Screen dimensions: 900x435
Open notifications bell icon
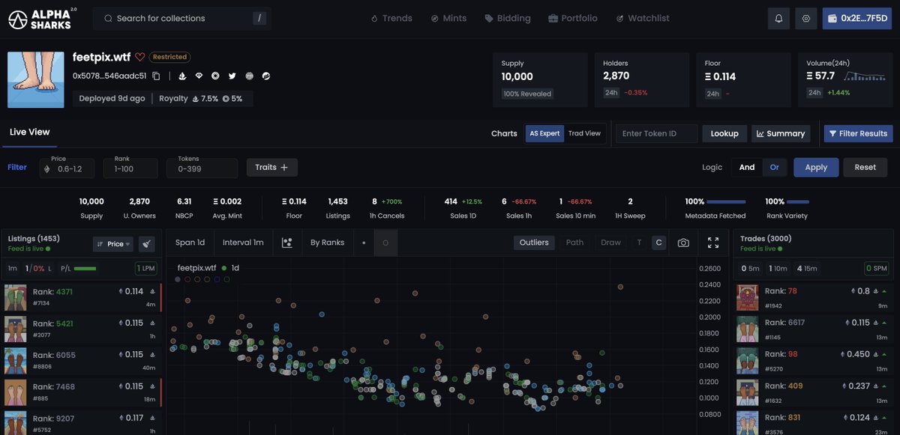pos(778,17)
